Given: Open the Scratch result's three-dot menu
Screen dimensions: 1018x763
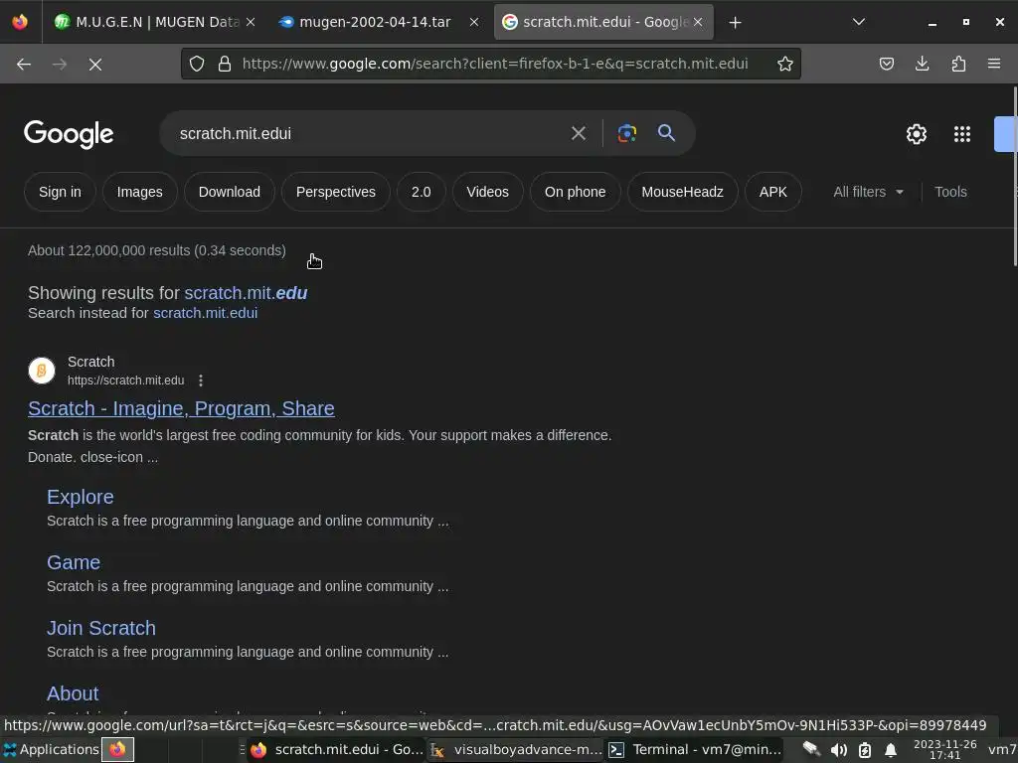Looking at the screenshot, I should (x=201, y=381).
